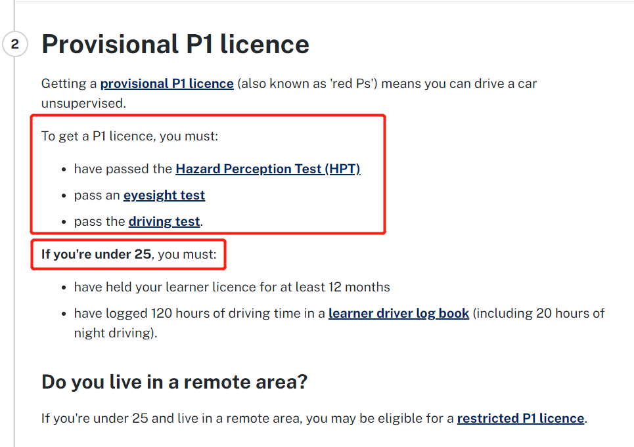Open the provisional P1 licence link
Screen dimensions: 634x447
pyautogui.click(x=167, y=83)
